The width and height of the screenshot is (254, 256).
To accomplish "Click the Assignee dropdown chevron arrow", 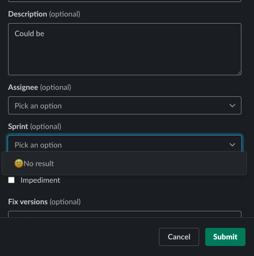I will click(232, 105).
